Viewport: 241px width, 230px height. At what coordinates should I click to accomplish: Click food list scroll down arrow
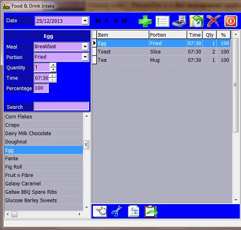pos(87,207)
